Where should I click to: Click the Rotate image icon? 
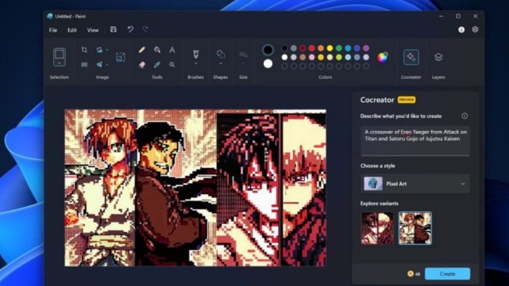(100, 49)
